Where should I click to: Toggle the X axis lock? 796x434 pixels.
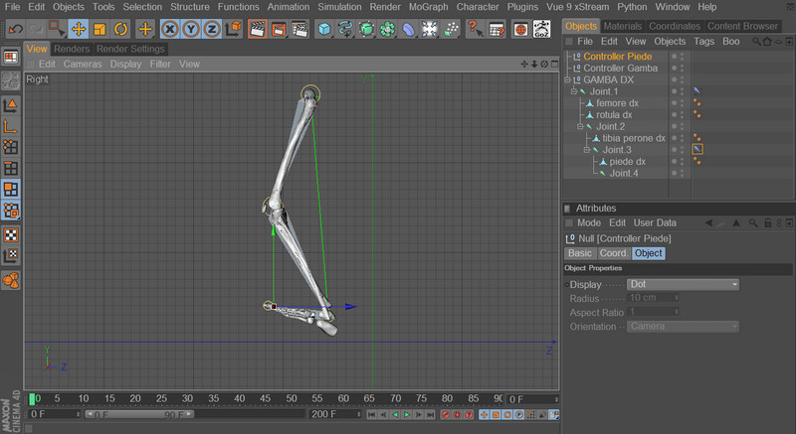pos(171,29)
